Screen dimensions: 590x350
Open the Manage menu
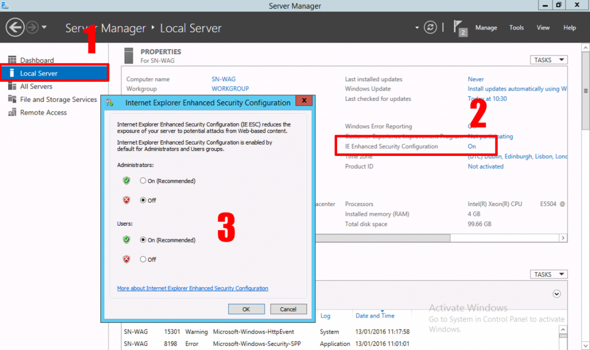[x=486, y=28]
